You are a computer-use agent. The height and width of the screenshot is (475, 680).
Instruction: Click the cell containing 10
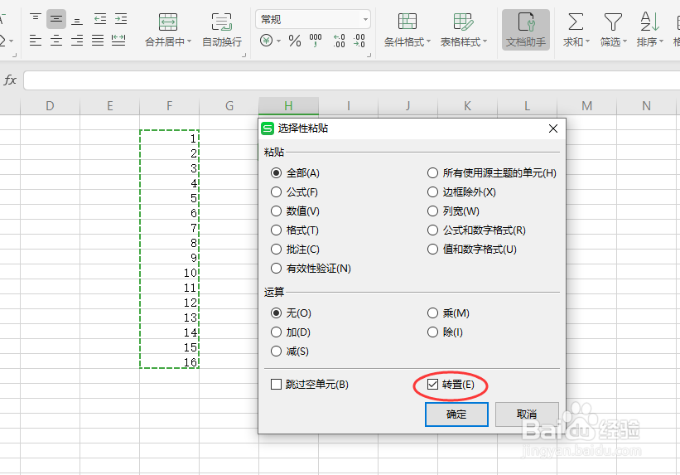click(170, 272)
